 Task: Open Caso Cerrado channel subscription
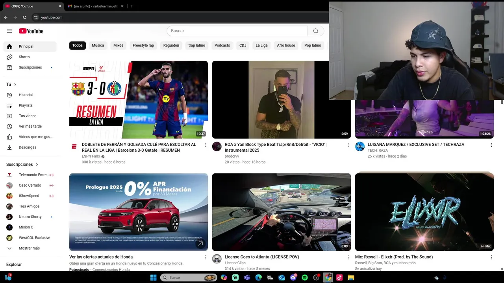pyautogui.click(x=30, y=186)
